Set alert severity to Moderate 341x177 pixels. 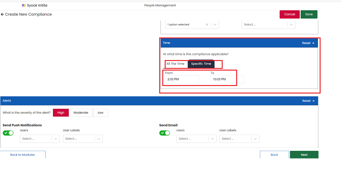coord(81,113)
